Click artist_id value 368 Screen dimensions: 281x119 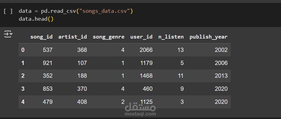click(82, 50)
